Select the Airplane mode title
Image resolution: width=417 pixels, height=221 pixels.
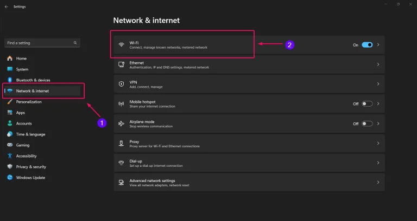tap(142, 122)
